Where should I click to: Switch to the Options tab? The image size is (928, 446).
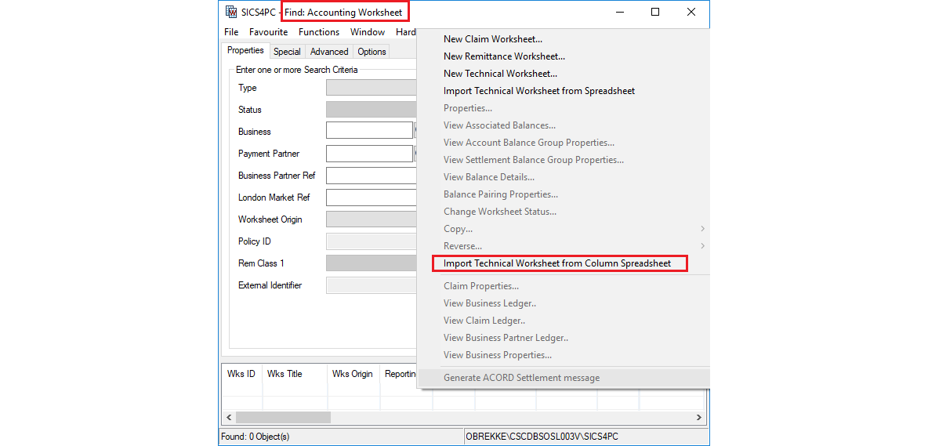372,52
